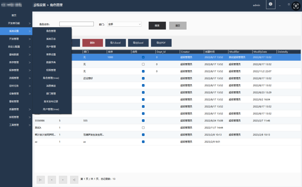
Task: Expand the 库存管理 sidebar menu
Action: pos(16,62)
